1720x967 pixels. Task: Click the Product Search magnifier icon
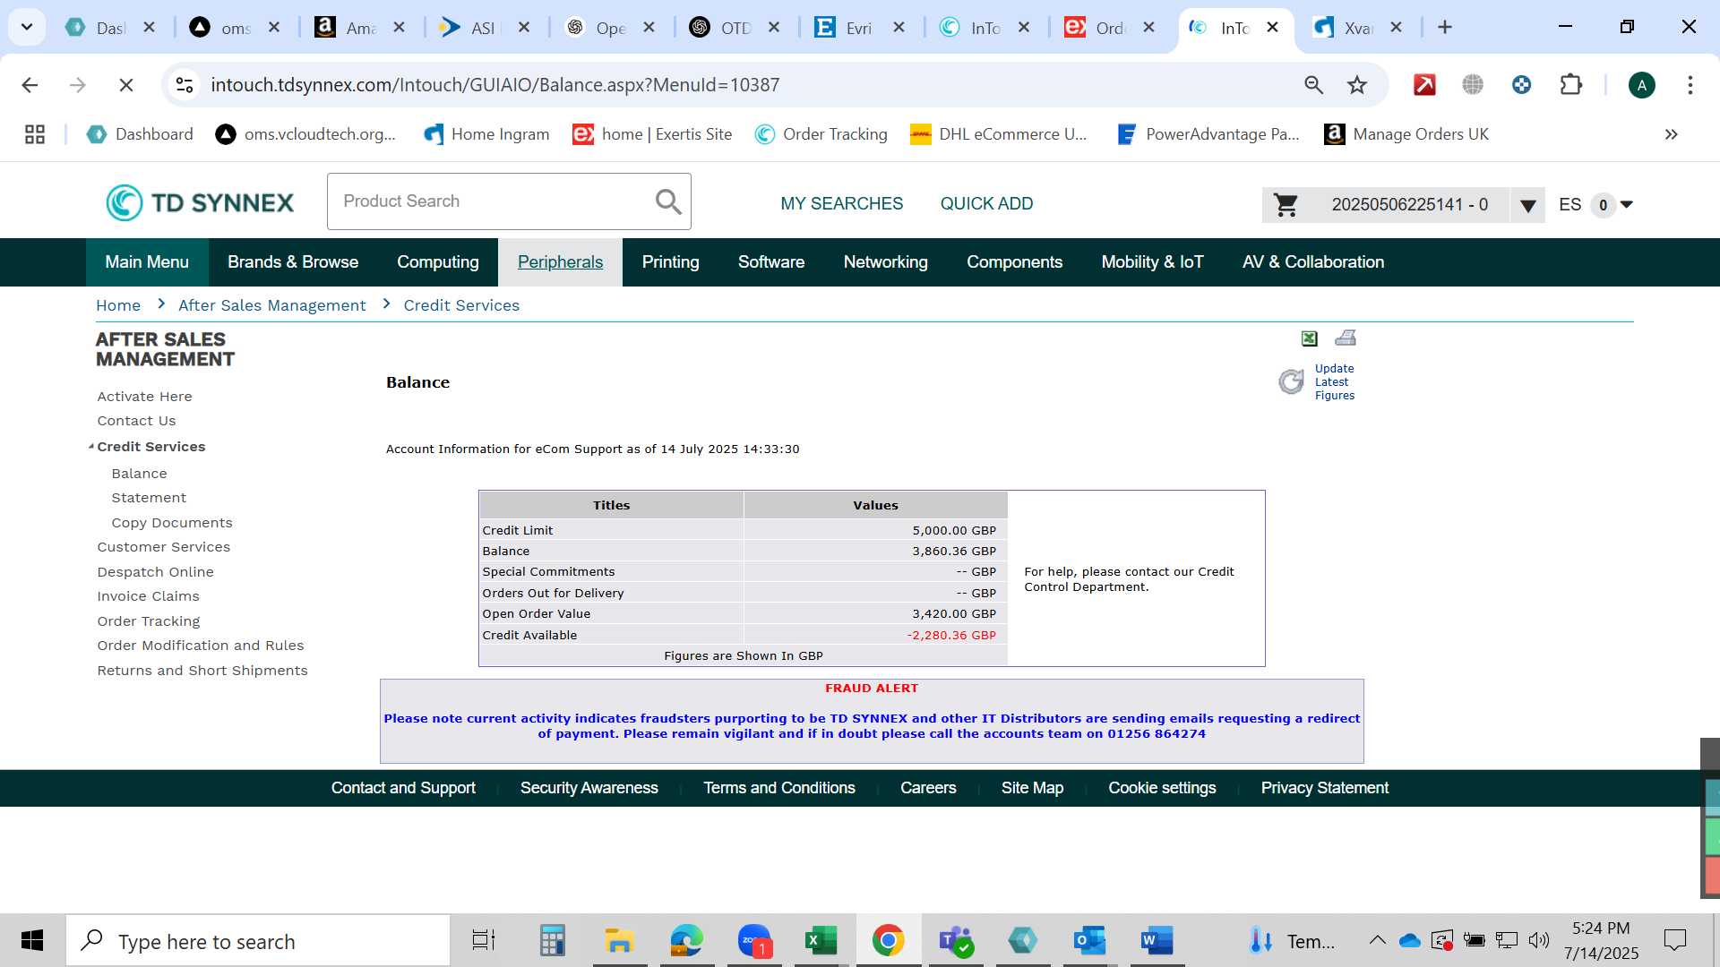[x=668, y=201]
